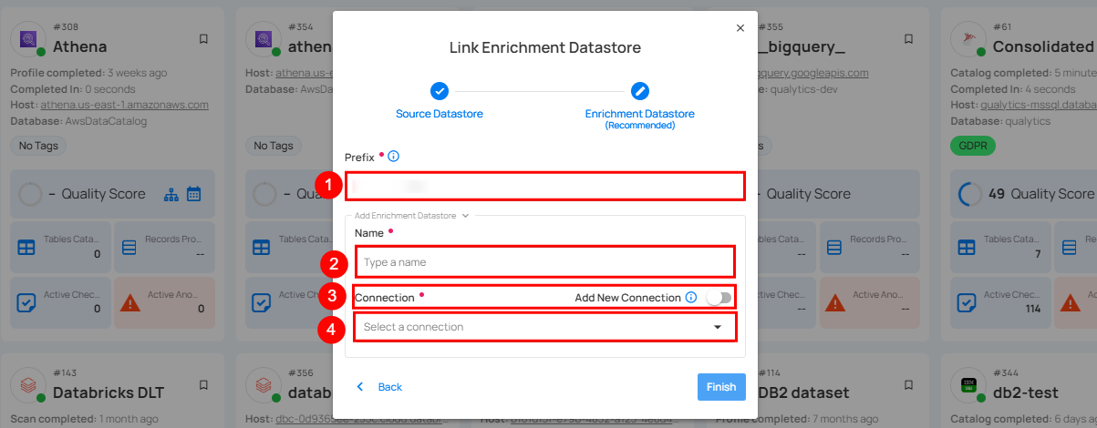
Task: Bookmark the Athena datastore card
Action: [203, 39]
